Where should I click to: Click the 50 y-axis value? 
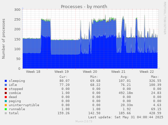(18, 59)
